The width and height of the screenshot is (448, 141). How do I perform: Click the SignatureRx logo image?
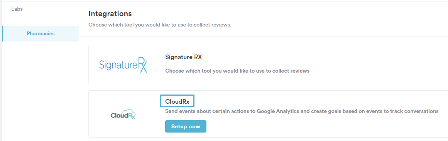[123, 65]
